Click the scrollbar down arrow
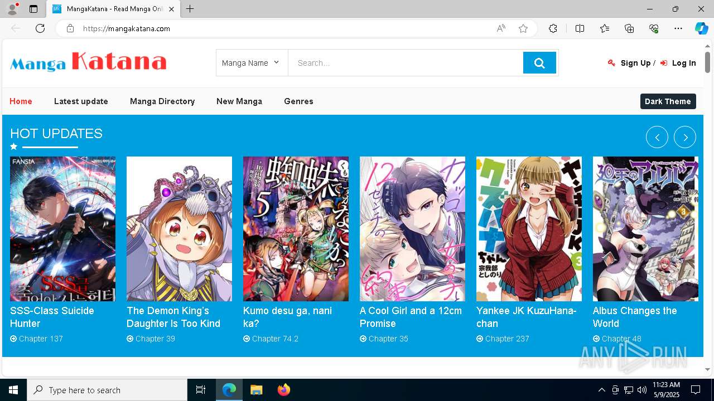714x401 pixels. point(707,369)
